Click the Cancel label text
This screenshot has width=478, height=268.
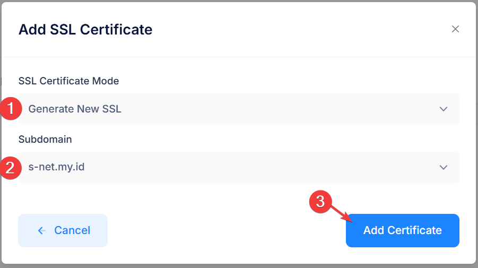coord(72,230)
